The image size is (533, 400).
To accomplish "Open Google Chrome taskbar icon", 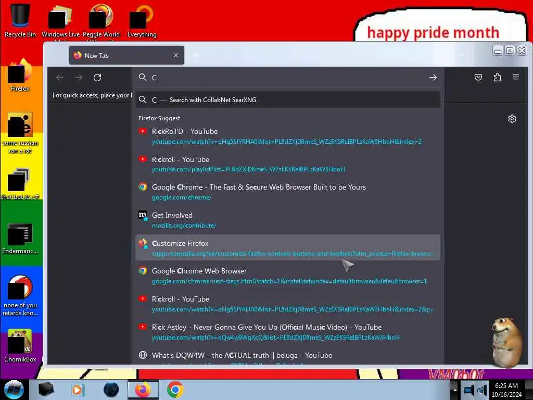I will click(175, 390).
